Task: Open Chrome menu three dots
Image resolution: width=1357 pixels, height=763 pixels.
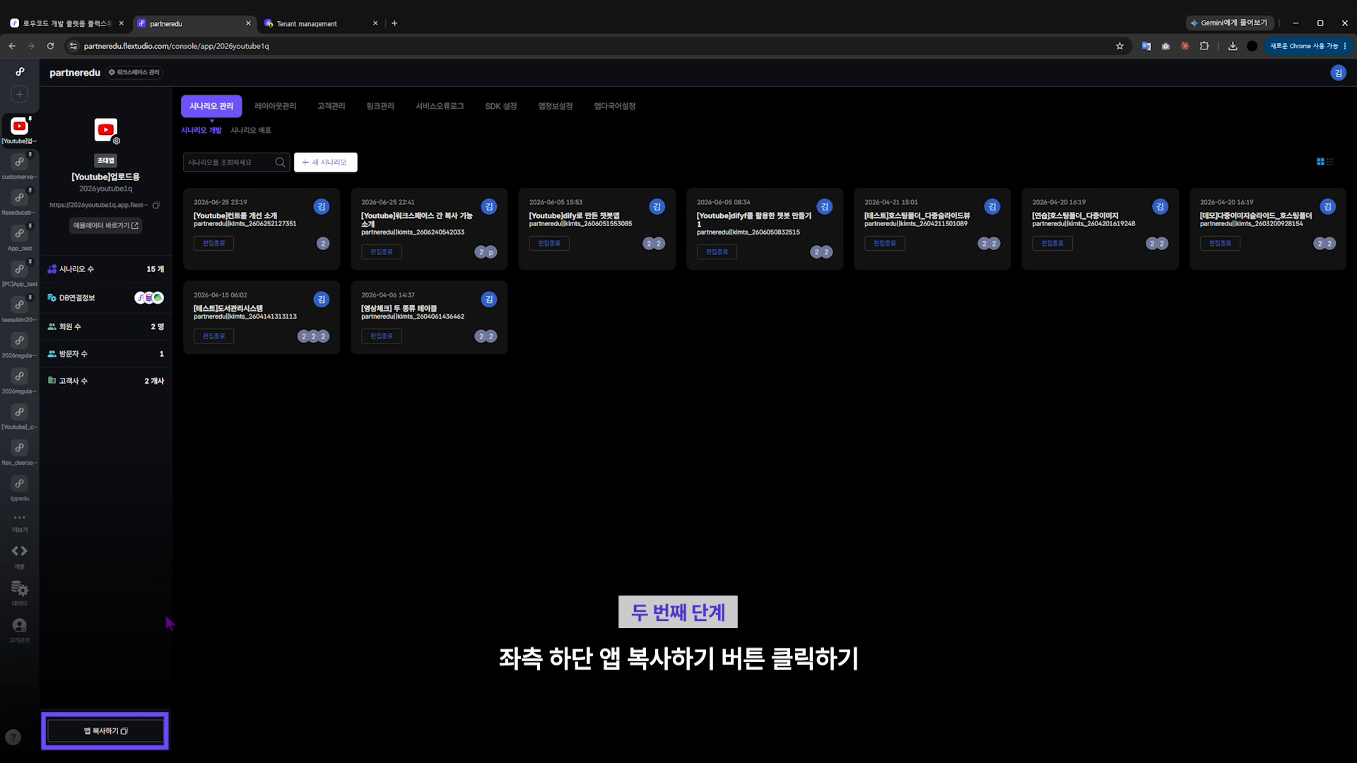Action: pos(1345,46)
